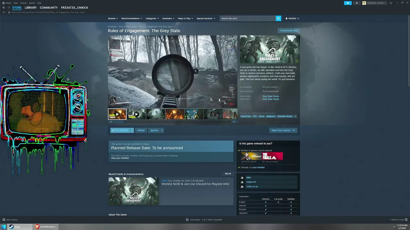Click the padlock icon beside the URL
Image resolution: width=410 pixels, height=230 pixels.
click(9, 12)
